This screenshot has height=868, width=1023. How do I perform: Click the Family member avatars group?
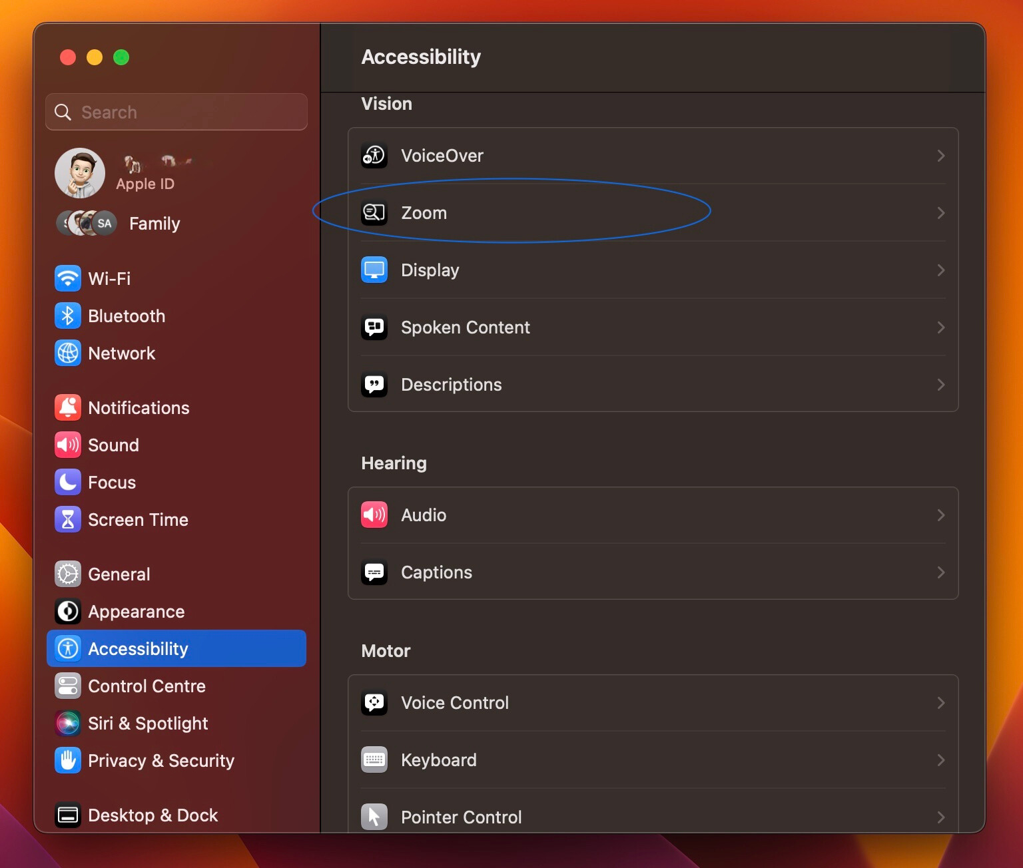coord(87,224)
